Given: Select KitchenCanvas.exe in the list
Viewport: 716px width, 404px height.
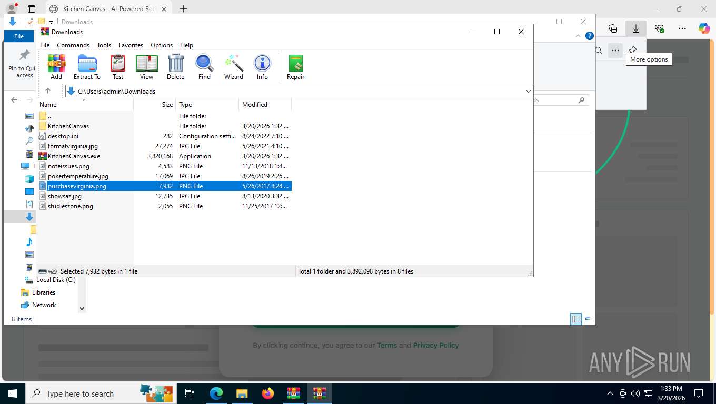Looking at the screenshot, I should click(164, 156).
